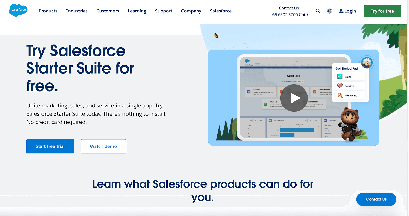Open the Customers menu
The width and height of the screenshot is (409, 216).
pyautogui.click(x=108, y=11)
